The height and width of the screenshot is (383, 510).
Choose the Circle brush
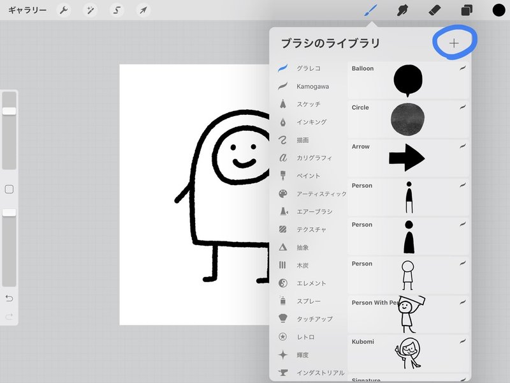click(x=409, y=119)
